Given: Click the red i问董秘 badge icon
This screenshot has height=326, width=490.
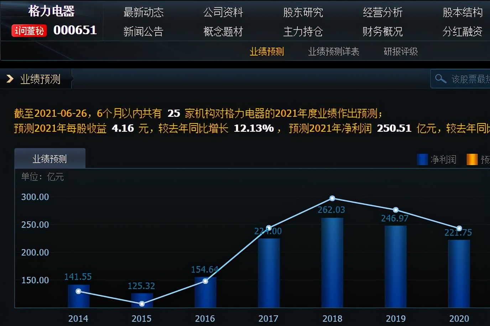Looking at the screenshot, I should click(28, 31).
